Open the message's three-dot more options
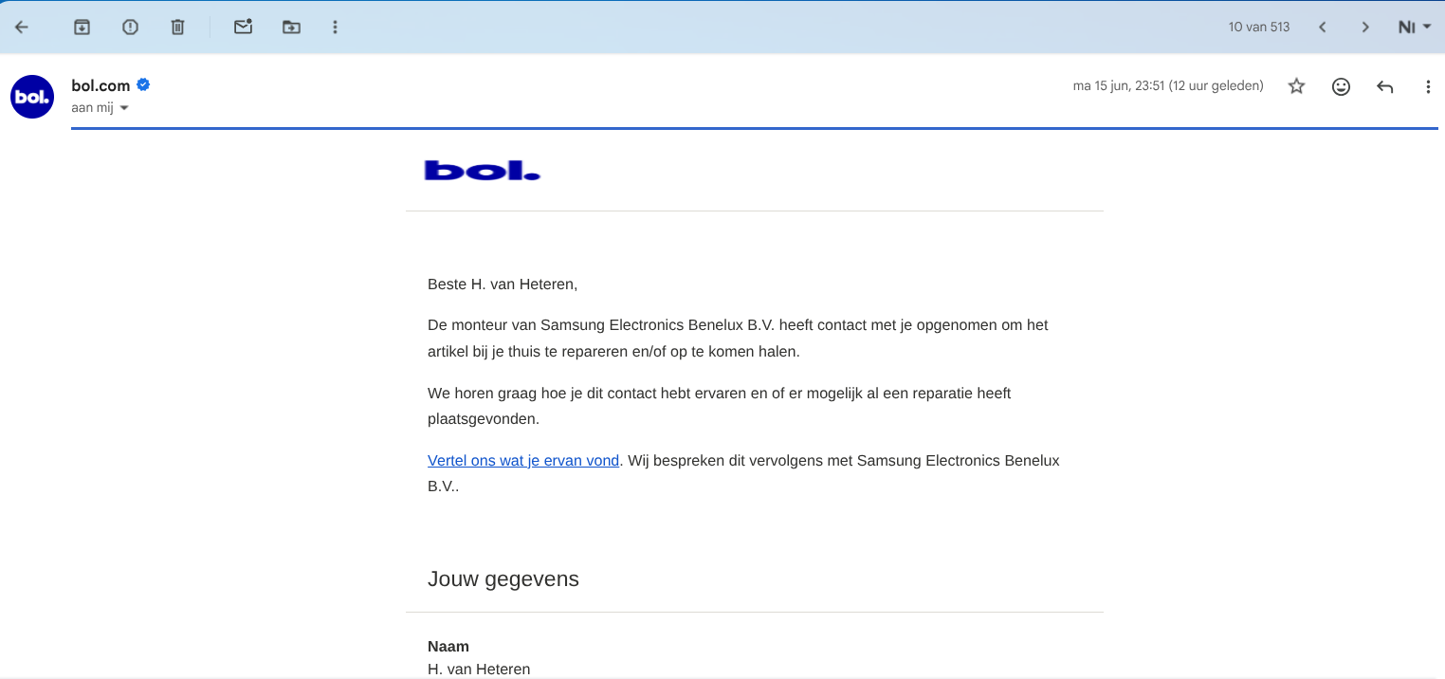 point(1428,86)
